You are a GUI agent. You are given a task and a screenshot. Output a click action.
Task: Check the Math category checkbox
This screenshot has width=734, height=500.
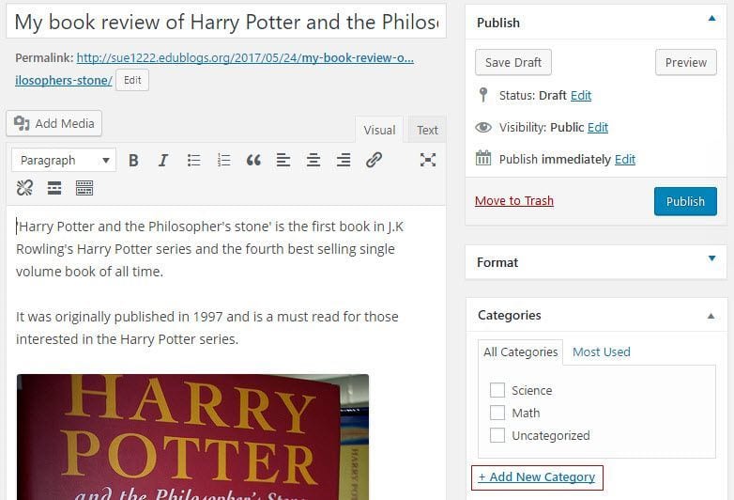(x=497, y=413)
